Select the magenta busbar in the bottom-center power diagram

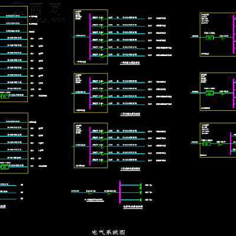[x=120, y=192]
